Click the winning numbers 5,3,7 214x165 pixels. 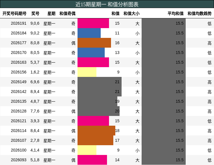[x=35, y=63]
